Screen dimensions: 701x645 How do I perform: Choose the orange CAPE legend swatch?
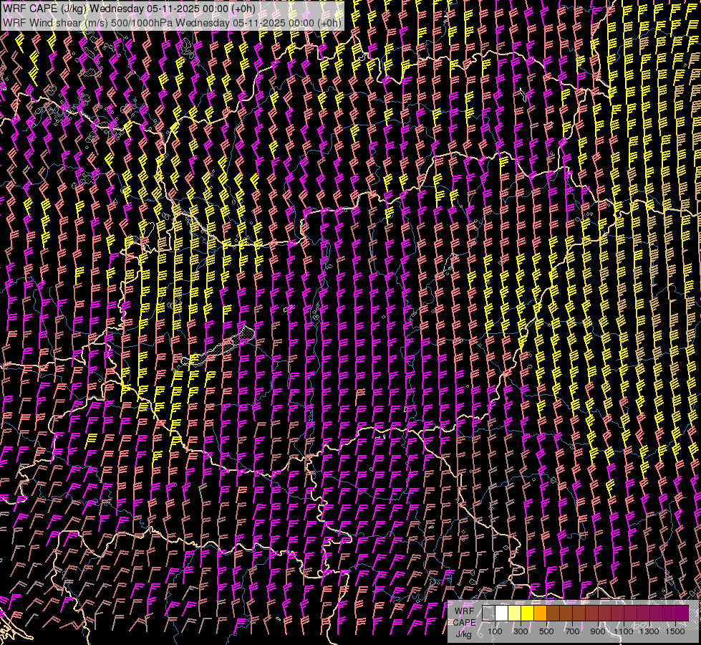pyautogui.click(x=540, y=613)
